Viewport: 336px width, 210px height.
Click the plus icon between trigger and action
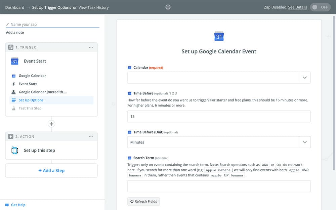coord(51,124)
